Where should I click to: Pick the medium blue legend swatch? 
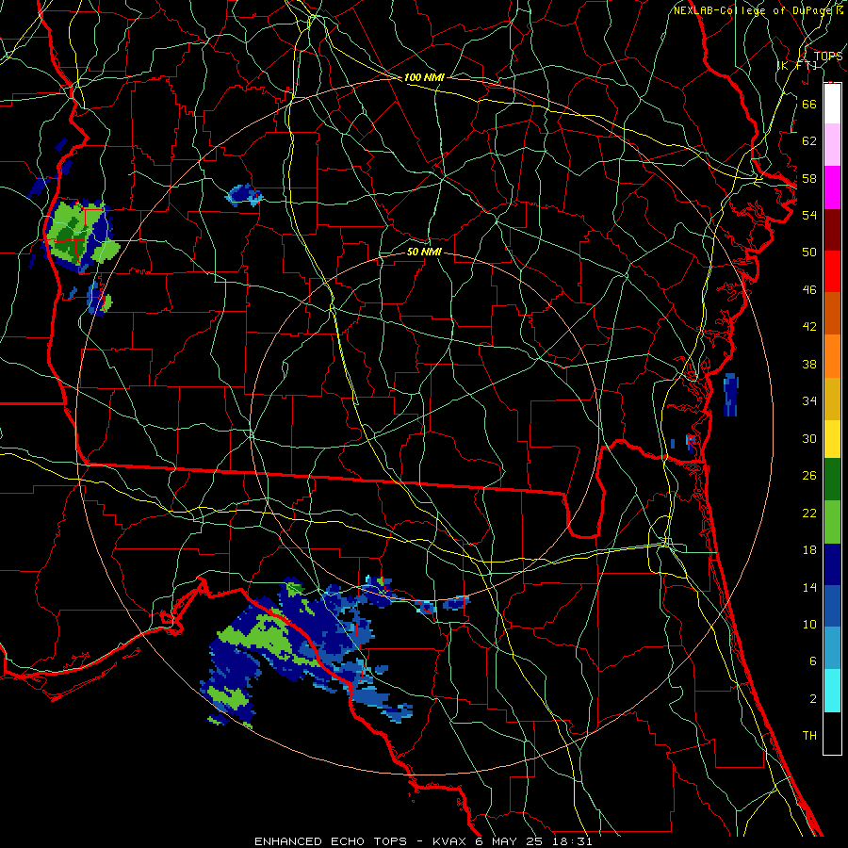[832, 606]
